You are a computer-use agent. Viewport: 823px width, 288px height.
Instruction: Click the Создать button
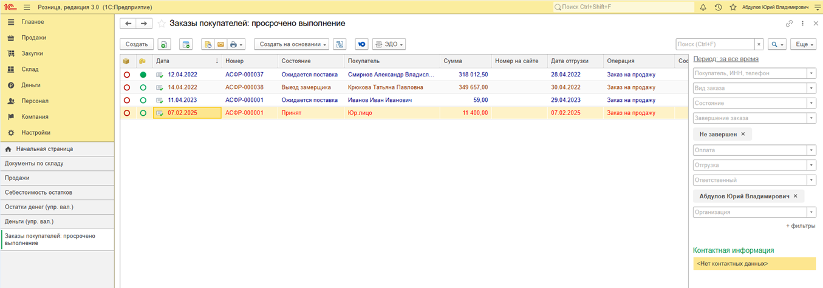tap(137, 44)
